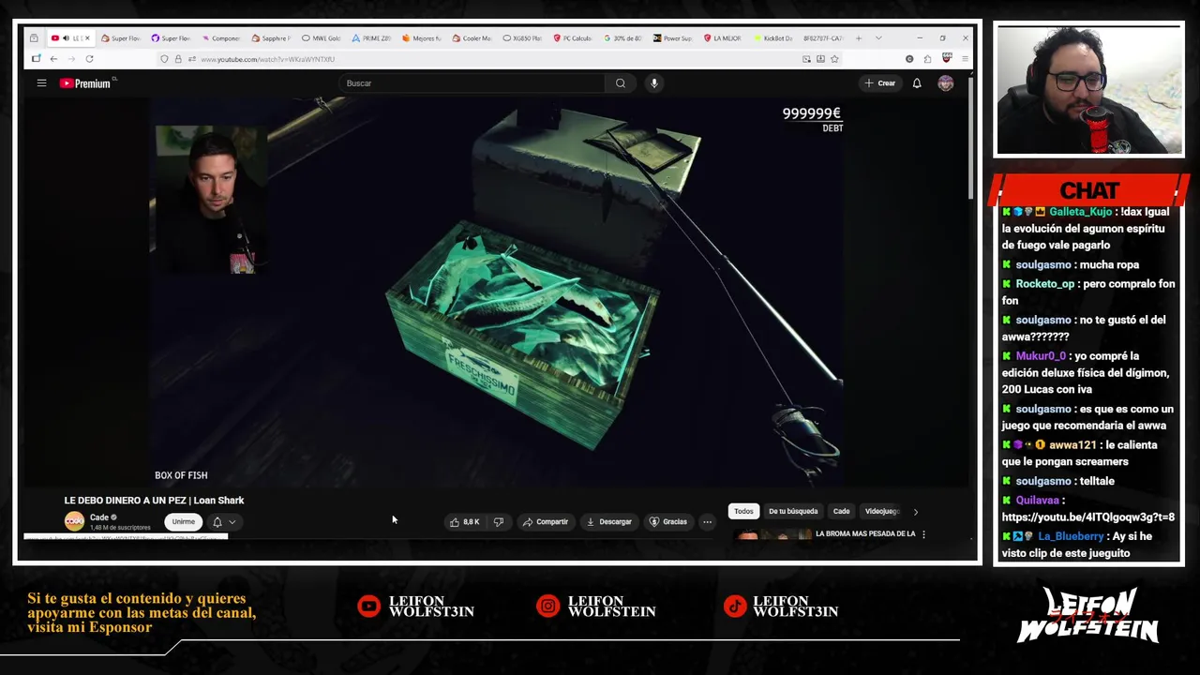Screen dimensions: 1200x675
Task: Open YouTube notifications bell
Action: pyautogui.click(x=917, y=83)
